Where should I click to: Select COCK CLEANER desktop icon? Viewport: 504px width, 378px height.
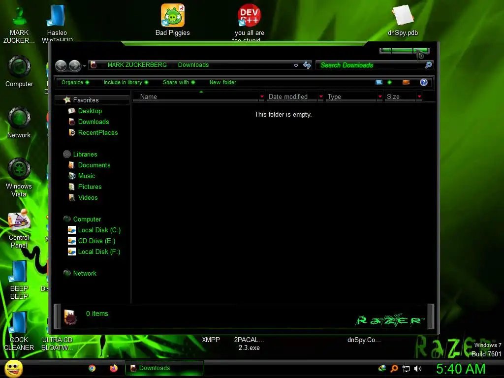(x=19, y=331)
